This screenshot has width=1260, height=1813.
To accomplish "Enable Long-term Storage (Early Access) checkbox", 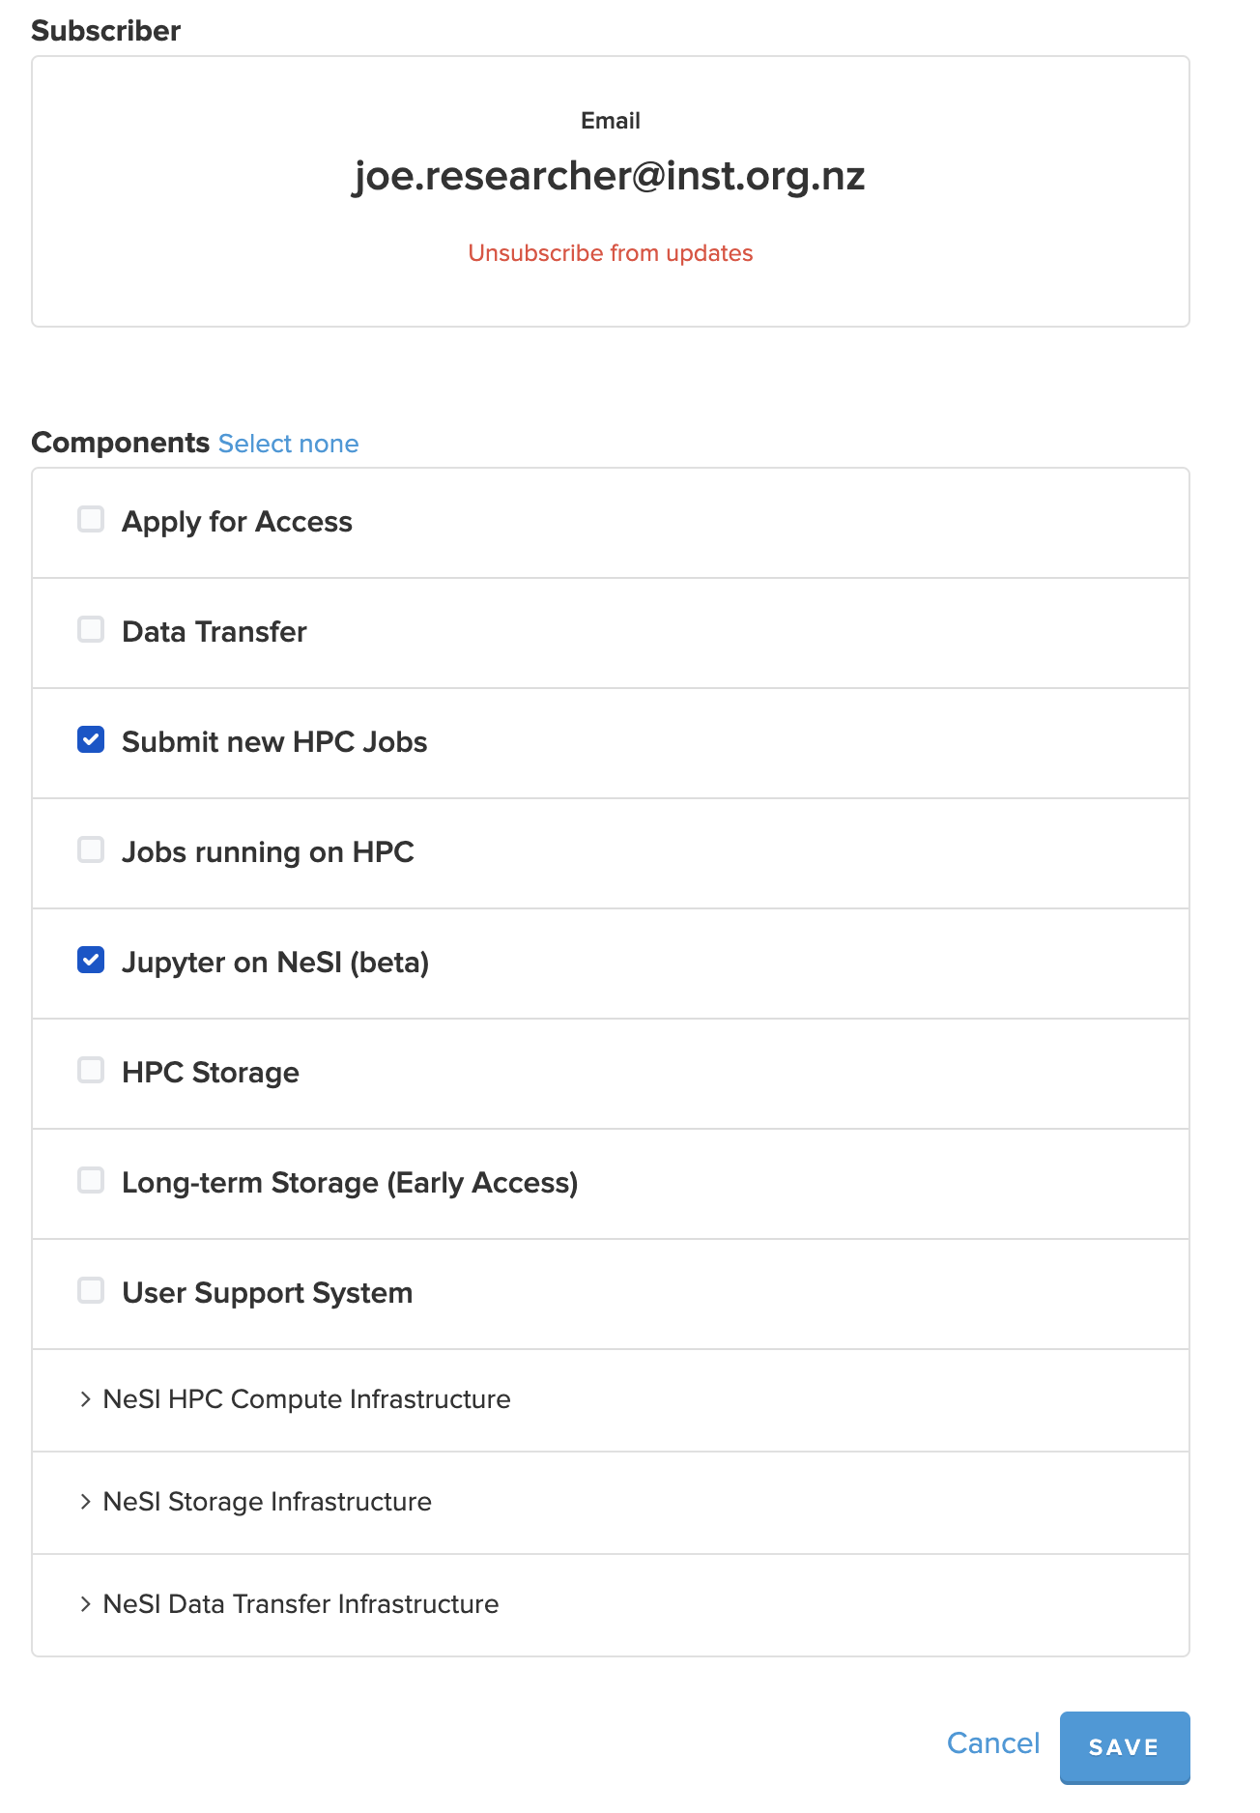I will [91, 1181].
